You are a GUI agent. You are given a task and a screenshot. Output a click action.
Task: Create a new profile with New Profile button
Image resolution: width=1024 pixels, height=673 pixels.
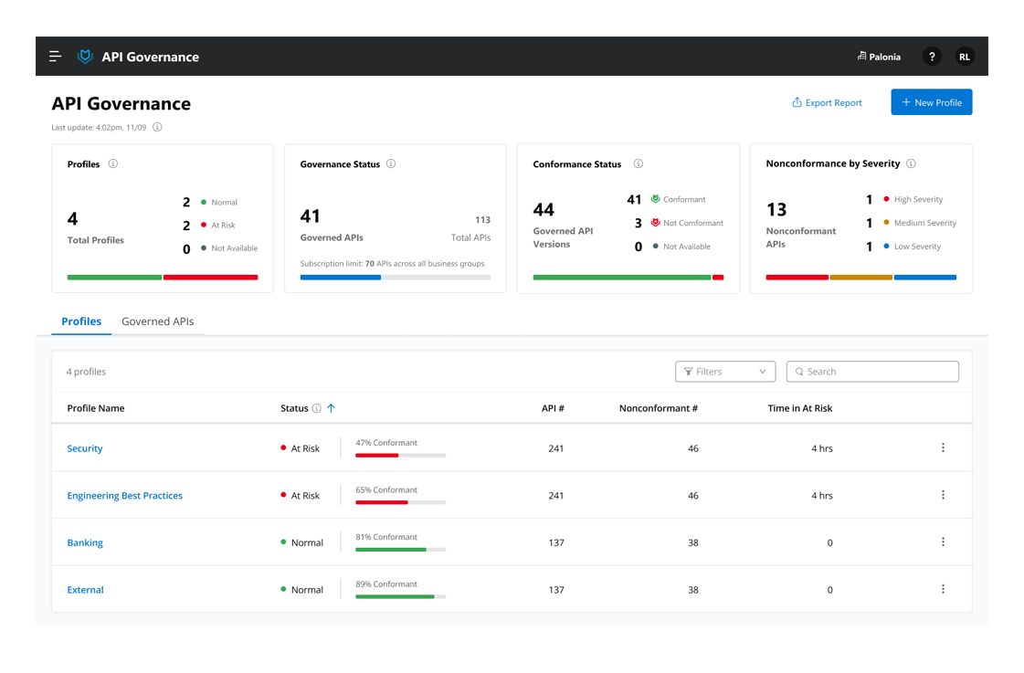[931, 102]
